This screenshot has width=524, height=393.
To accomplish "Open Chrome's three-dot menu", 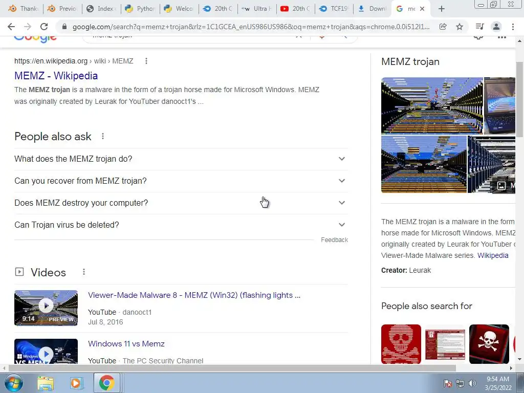I will [513, 27].
